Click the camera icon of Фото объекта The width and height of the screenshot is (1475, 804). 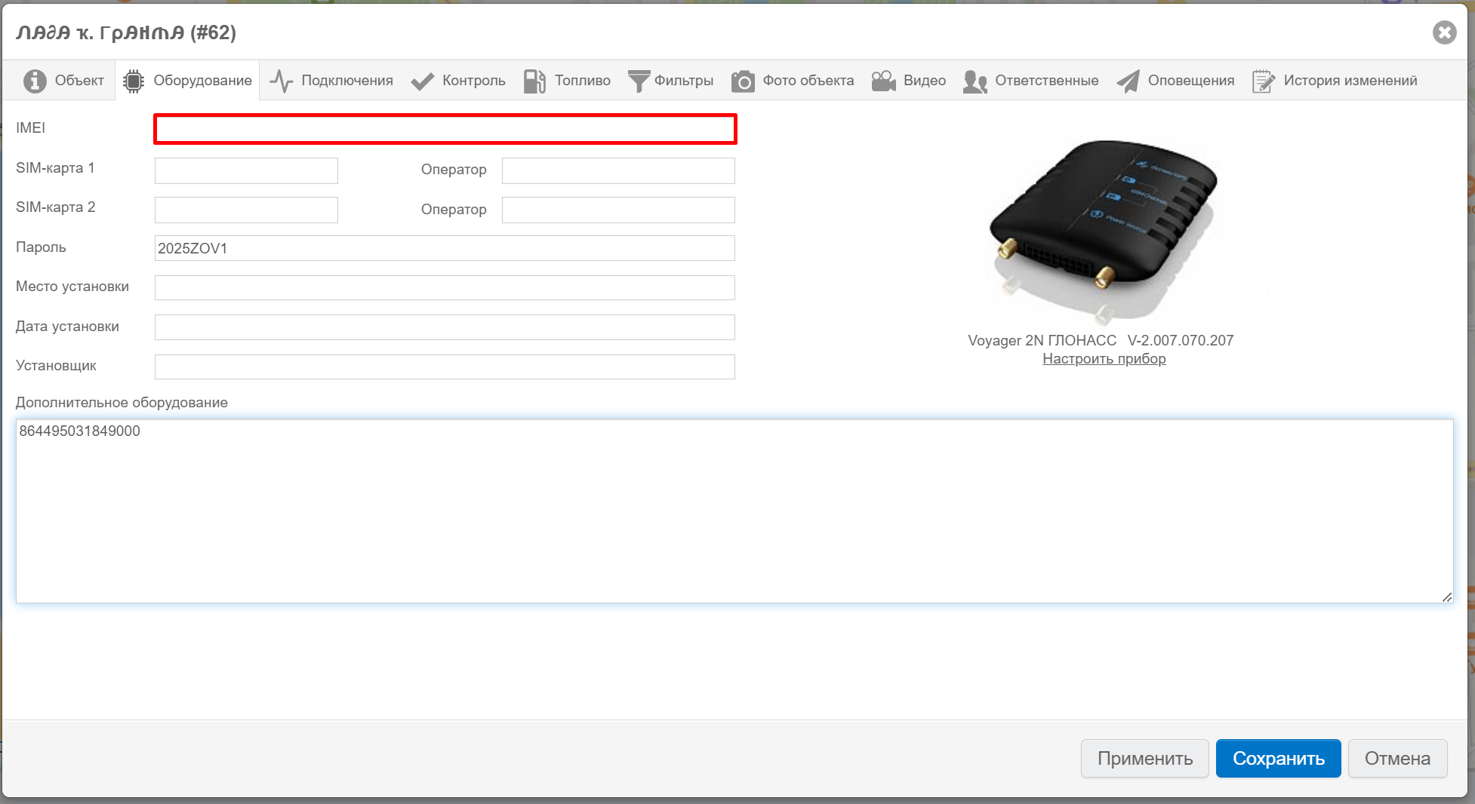click(x=743, y=81)
